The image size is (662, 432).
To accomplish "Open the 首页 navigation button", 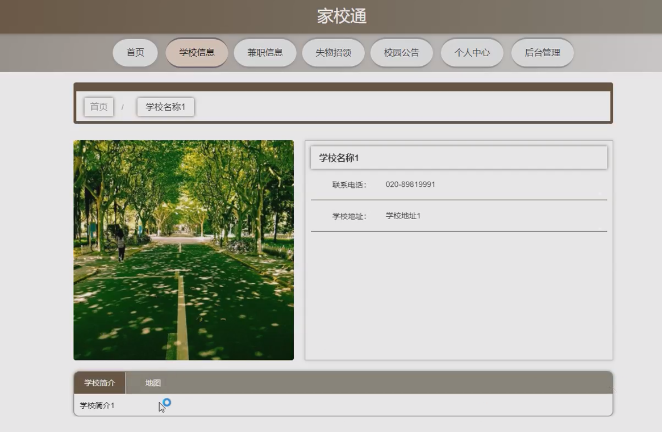I will [135, 52].
